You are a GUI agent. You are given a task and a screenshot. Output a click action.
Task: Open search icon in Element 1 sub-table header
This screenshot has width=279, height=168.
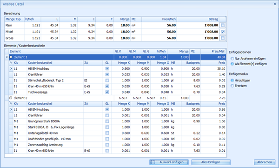click(11, 63)
